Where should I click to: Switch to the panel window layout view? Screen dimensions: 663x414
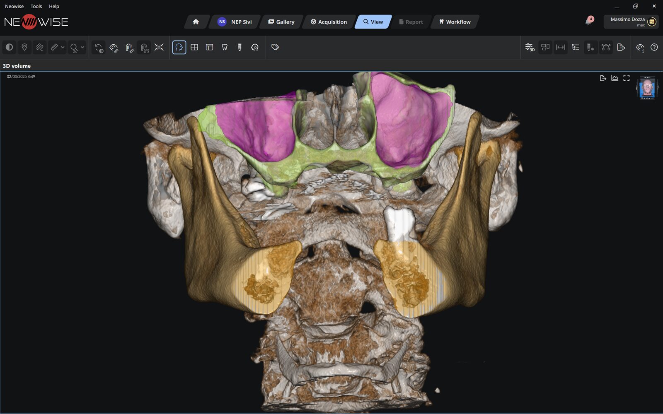point(209,47)
